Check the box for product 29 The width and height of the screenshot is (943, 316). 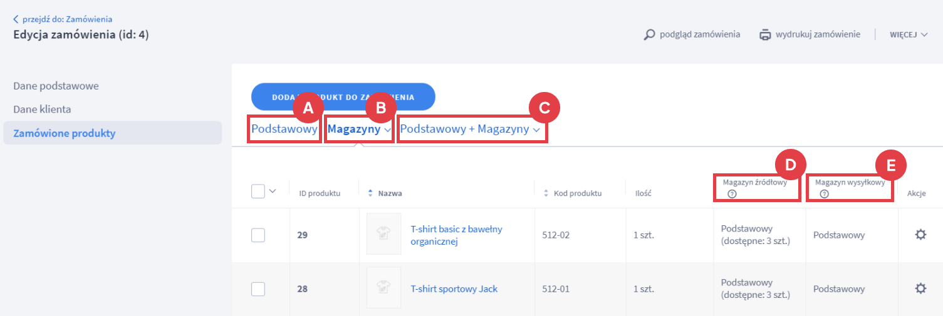(x=258, y=235)
